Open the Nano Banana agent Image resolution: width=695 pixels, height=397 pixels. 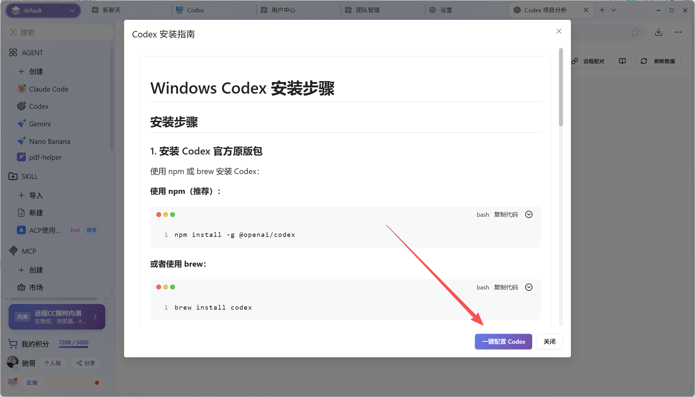[x=49, y=142]
